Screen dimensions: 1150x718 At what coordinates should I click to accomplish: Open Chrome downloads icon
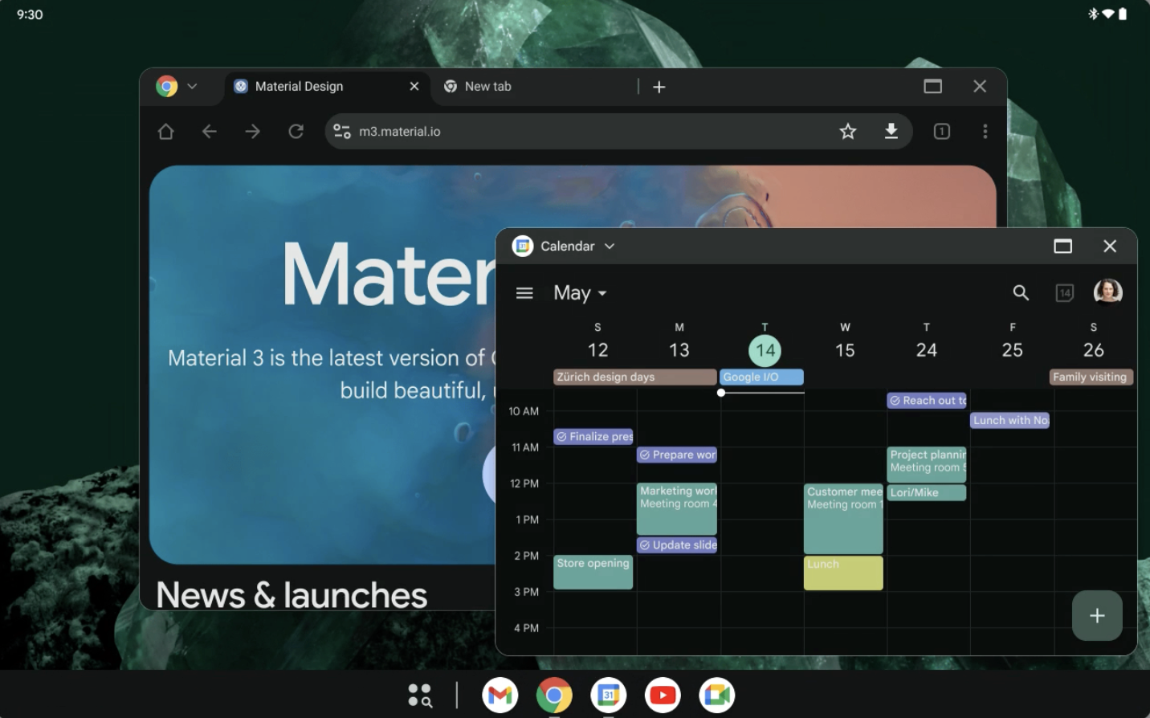point(891,131)
